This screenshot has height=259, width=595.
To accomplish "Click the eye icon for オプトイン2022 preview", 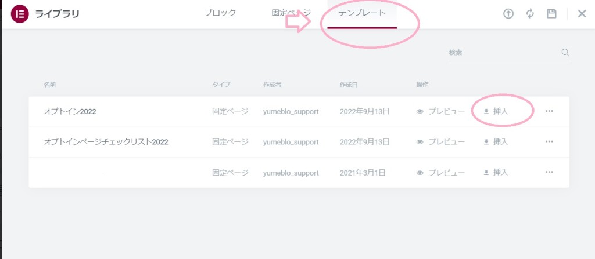I will 420,112.
